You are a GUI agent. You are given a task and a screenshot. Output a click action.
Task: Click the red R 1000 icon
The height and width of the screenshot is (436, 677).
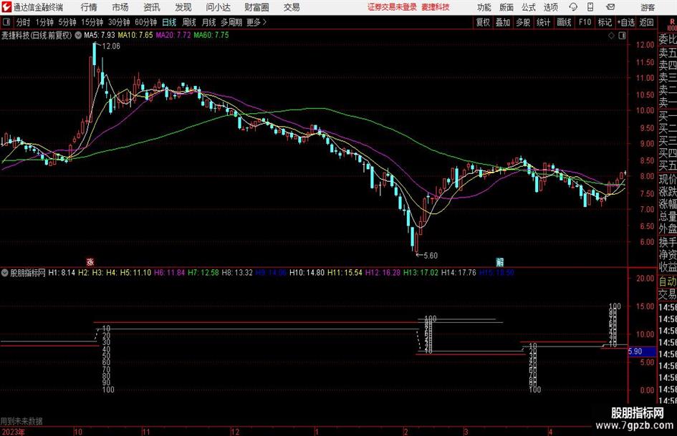point(671,24)
